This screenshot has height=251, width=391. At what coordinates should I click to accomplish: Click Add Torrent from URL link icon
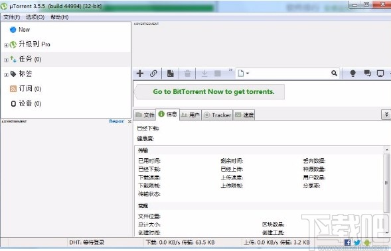tap(153, 74)
